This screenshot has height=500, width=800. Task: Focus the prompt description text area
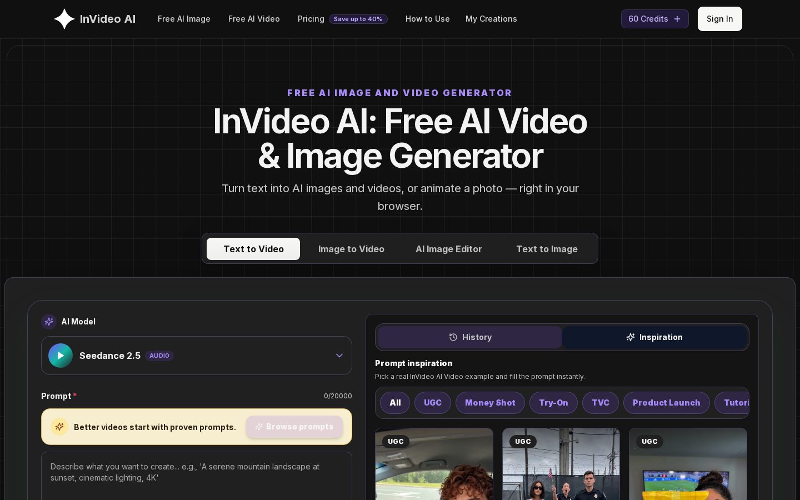click(197, 476)
